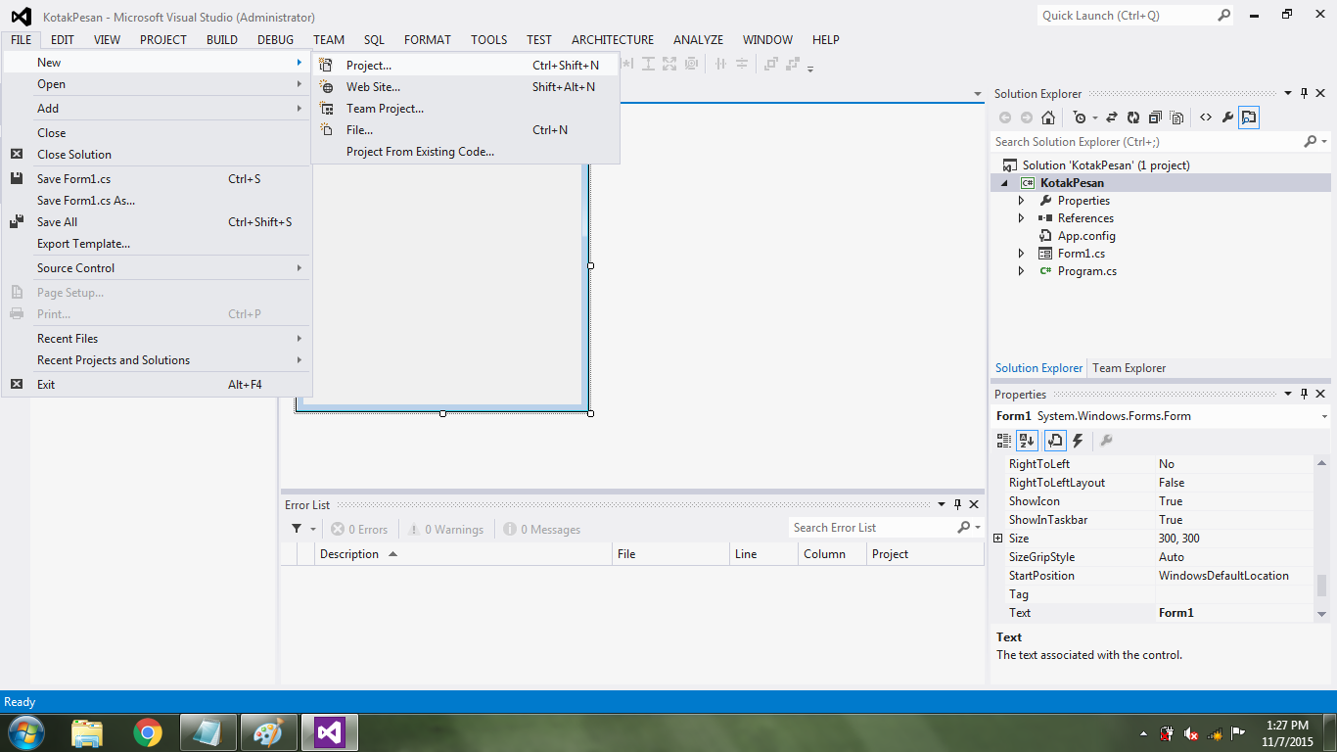
Task: Click the Error List filter funnel icon
Action: point(297,529)
